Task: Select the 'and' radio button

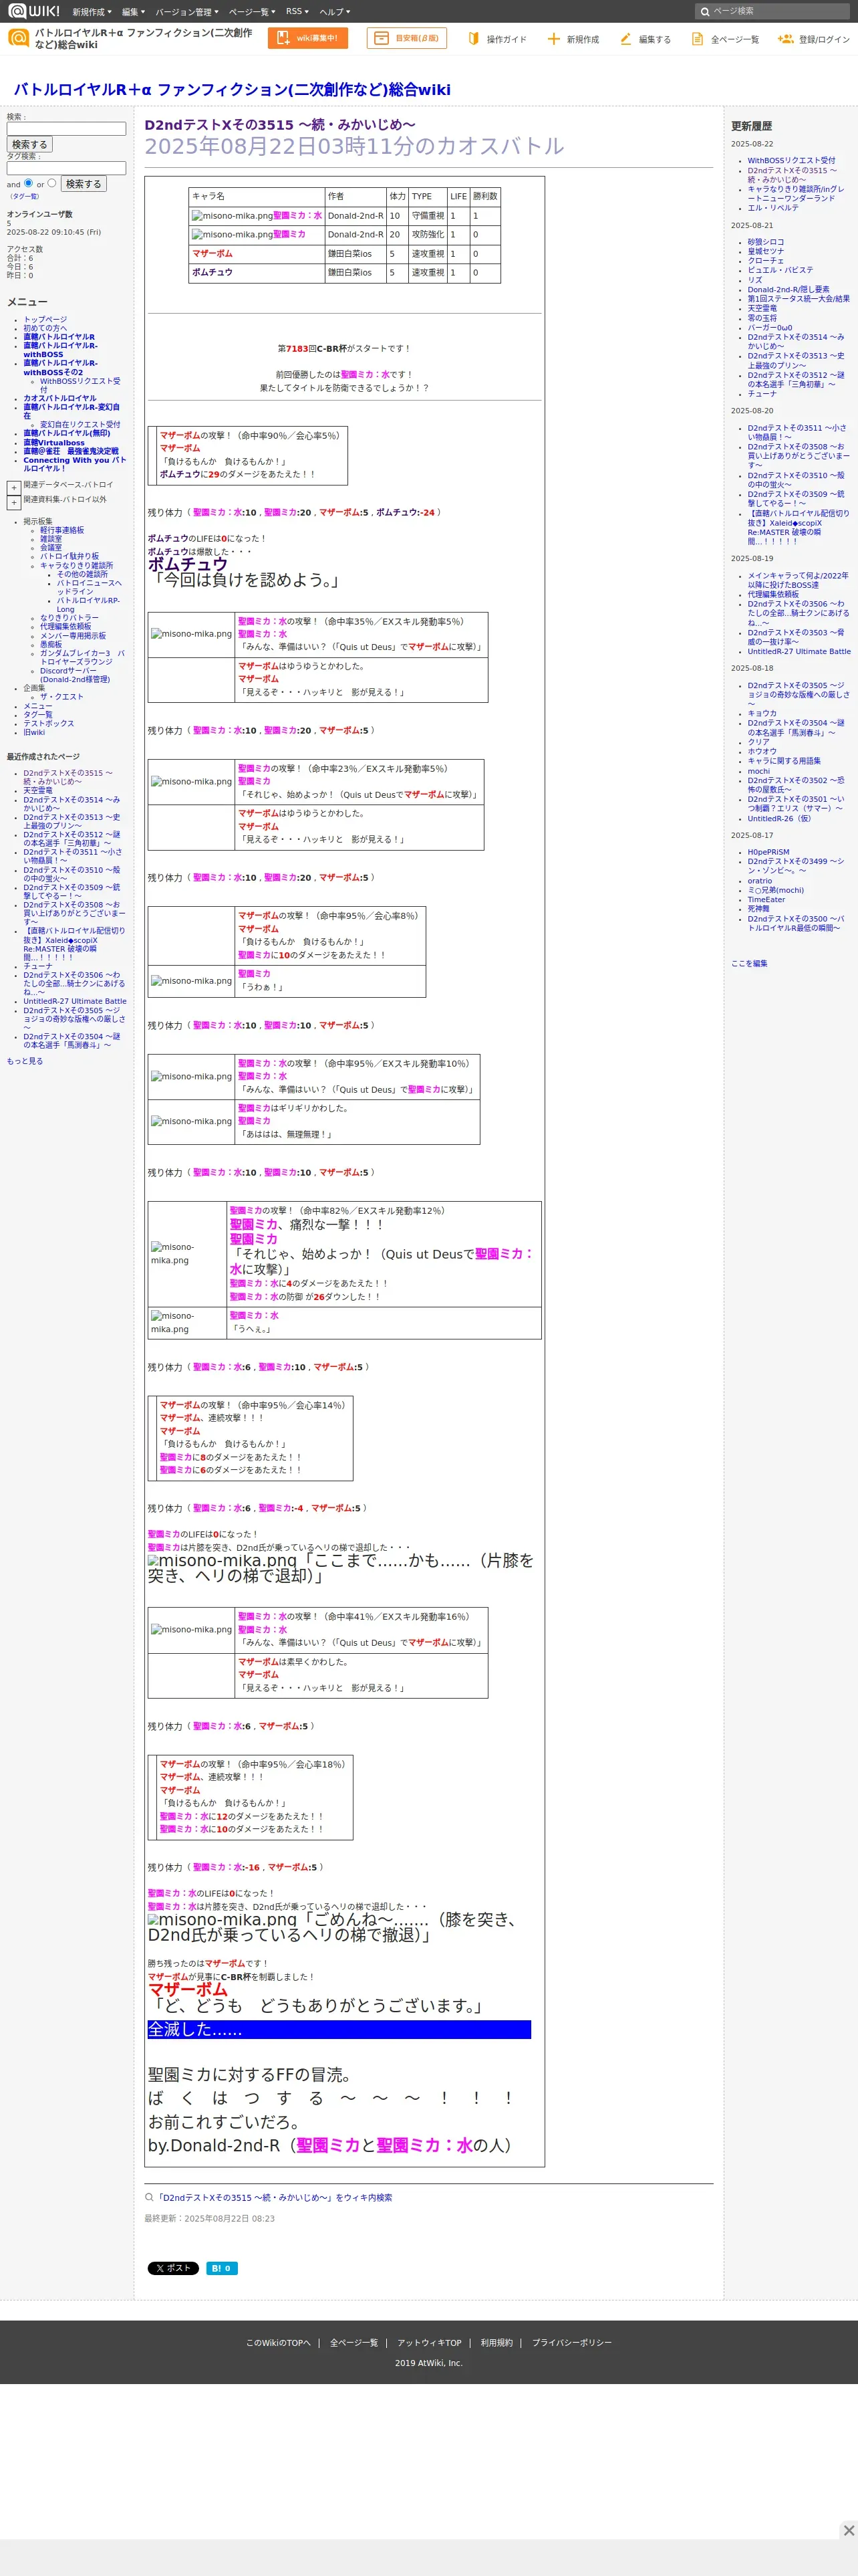Action: pos(28,183)
